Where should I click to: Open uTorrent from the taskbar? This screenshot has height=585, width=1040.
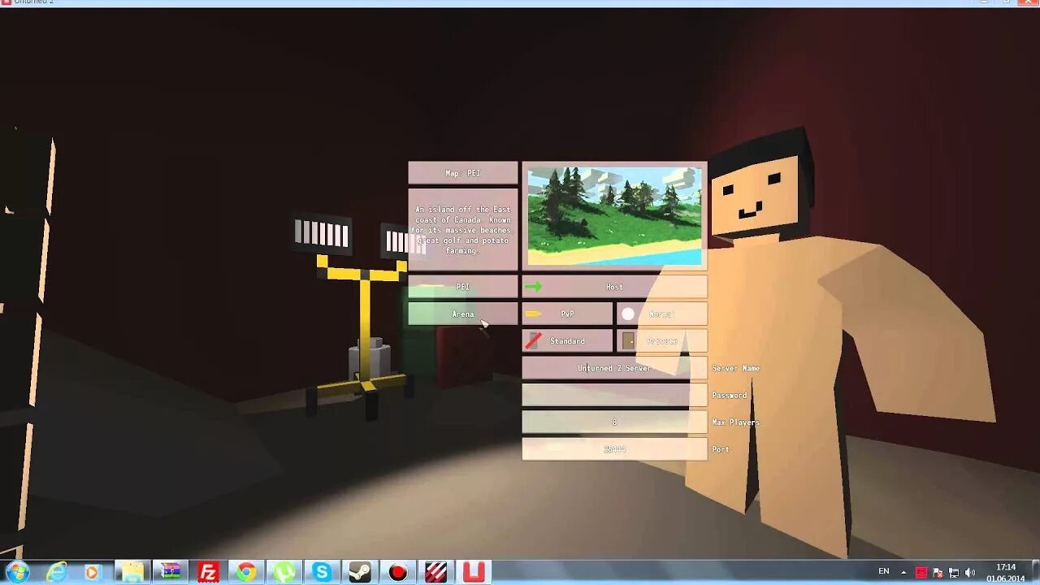[x=284, y=572]
